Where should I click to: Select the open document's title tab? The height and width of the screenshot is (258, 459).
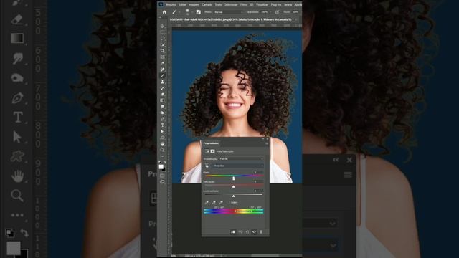pos(231,19)
